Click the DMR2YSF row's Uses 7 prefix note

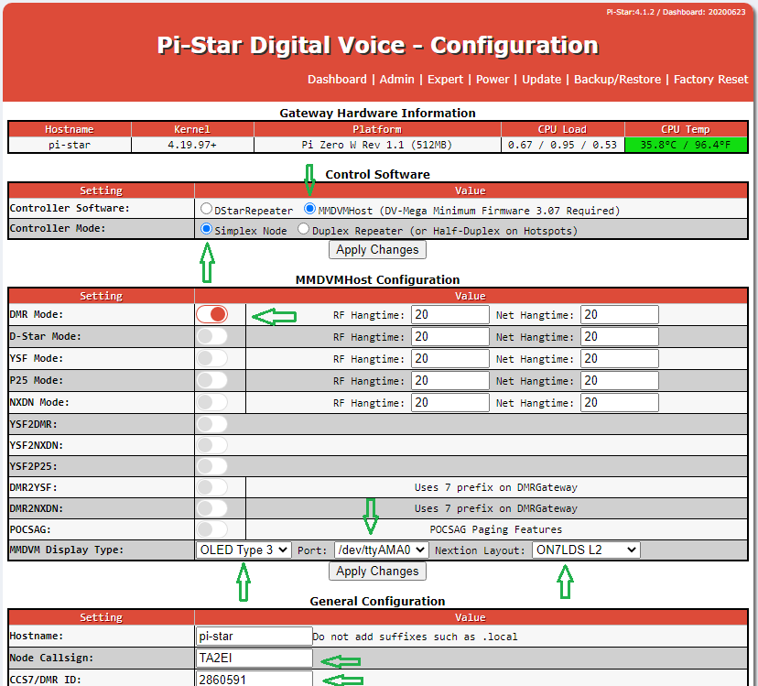tap(496, 487)
